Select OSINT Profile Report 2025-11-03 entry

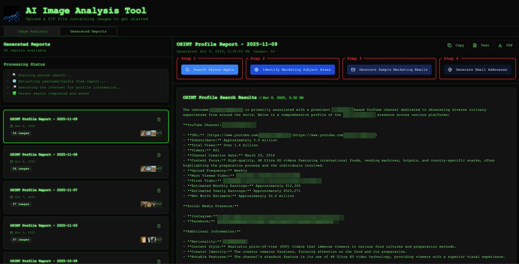click(44, 226)
